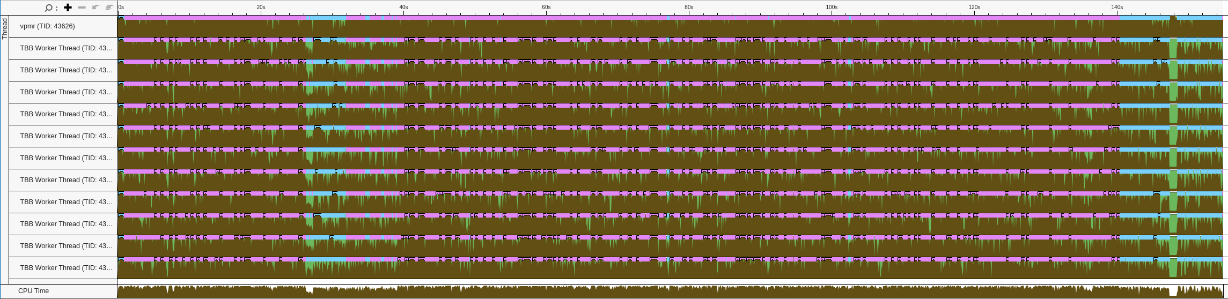
Task: Select the first TBB Worker Thread label
Action: [x=66, y=48]
